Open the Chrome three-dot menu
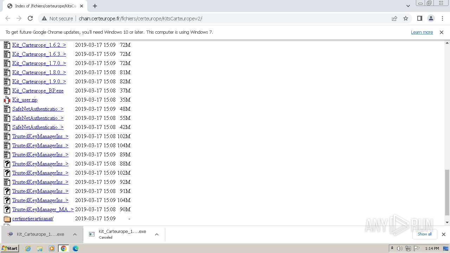 (442, 18)
